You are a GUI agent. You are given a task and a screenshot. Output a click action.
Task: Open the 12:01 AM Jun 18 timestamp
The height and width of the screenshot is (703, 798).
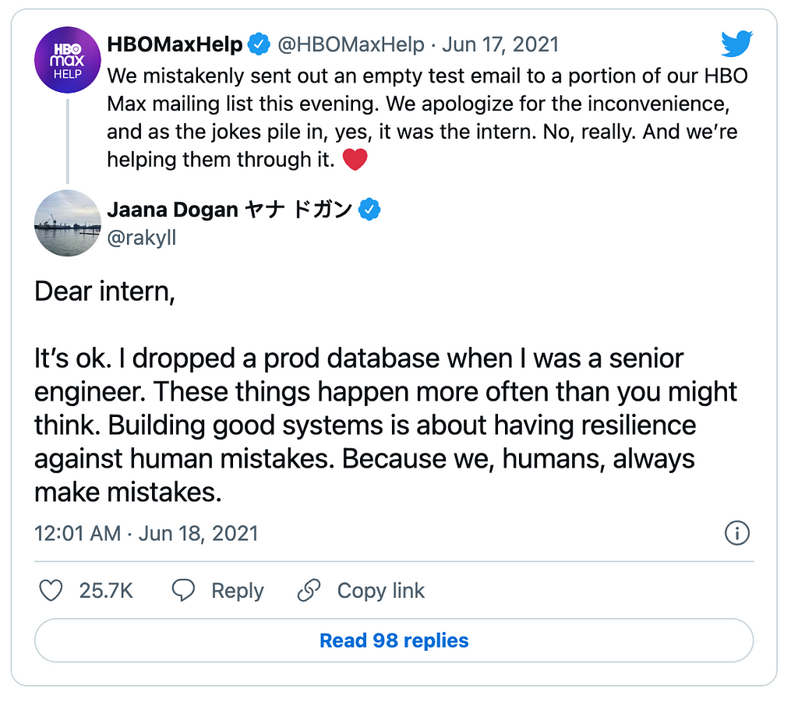pyautogui.click(x=147, y=534)
